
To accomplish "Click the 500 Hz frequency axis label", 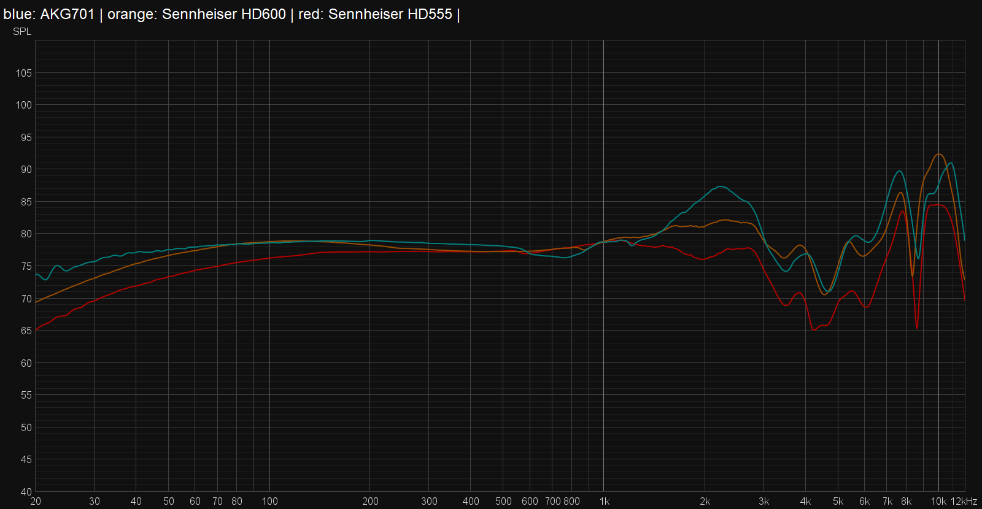I will click(x=503, y=501).
